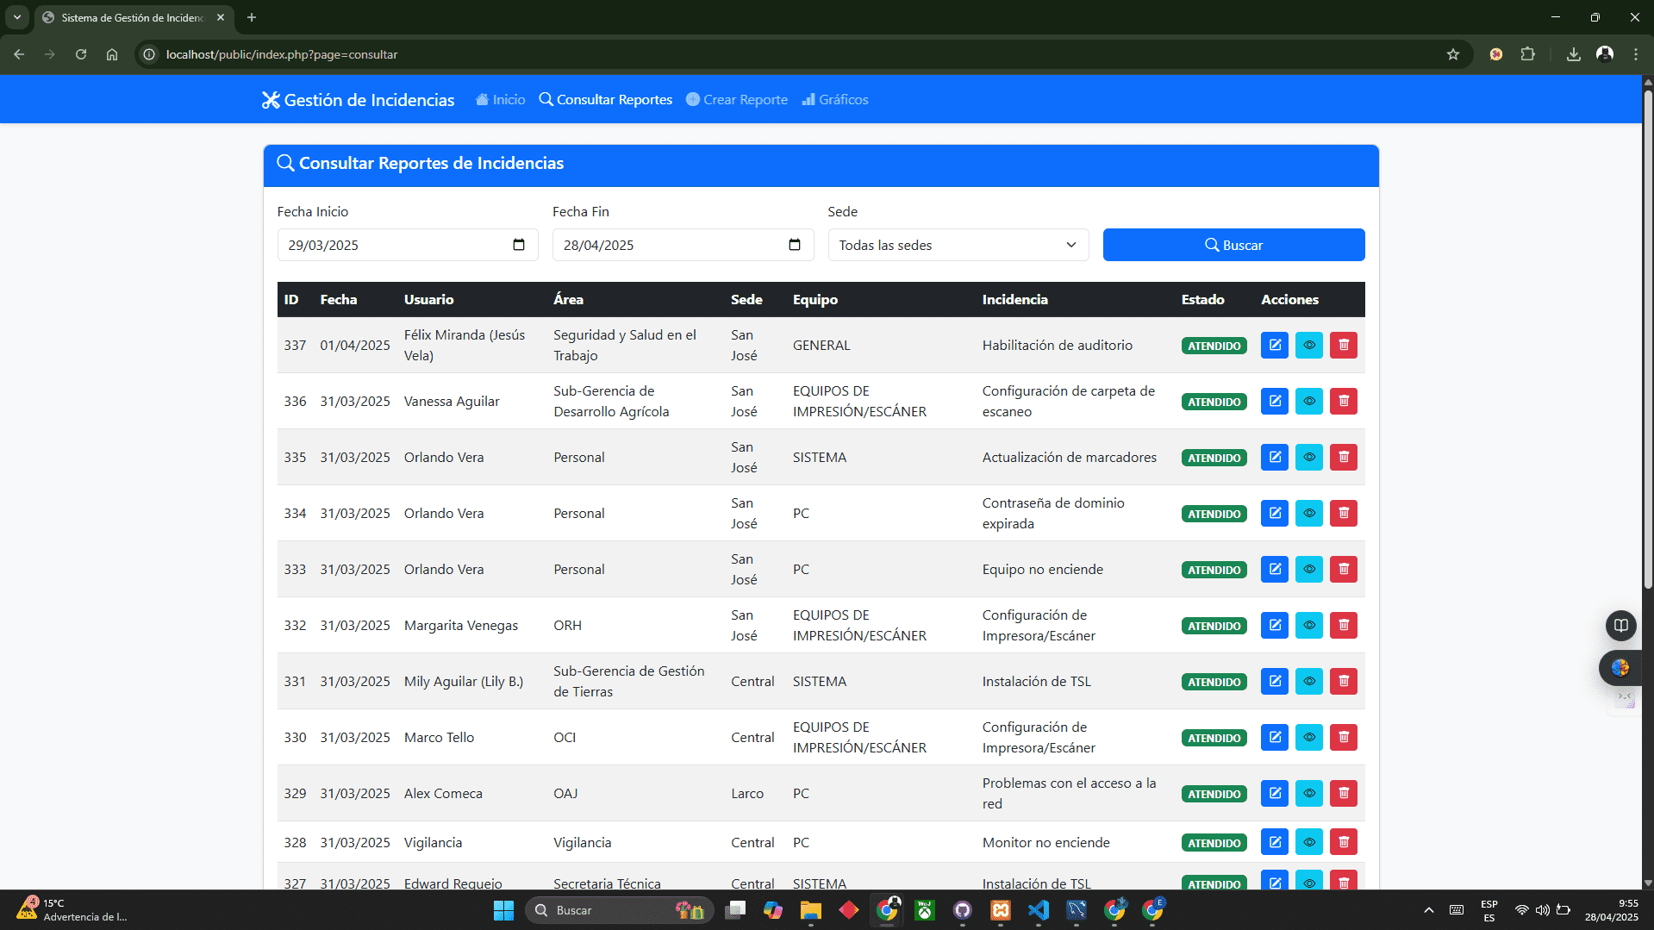This screenshot has height=930, width=1654.
Task: Open the Gráficos navigation item
Action: pyautogui.click(x=835, y=100)
